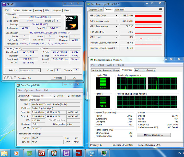Switch to CPU-Z Caches tab

[16, 10]
